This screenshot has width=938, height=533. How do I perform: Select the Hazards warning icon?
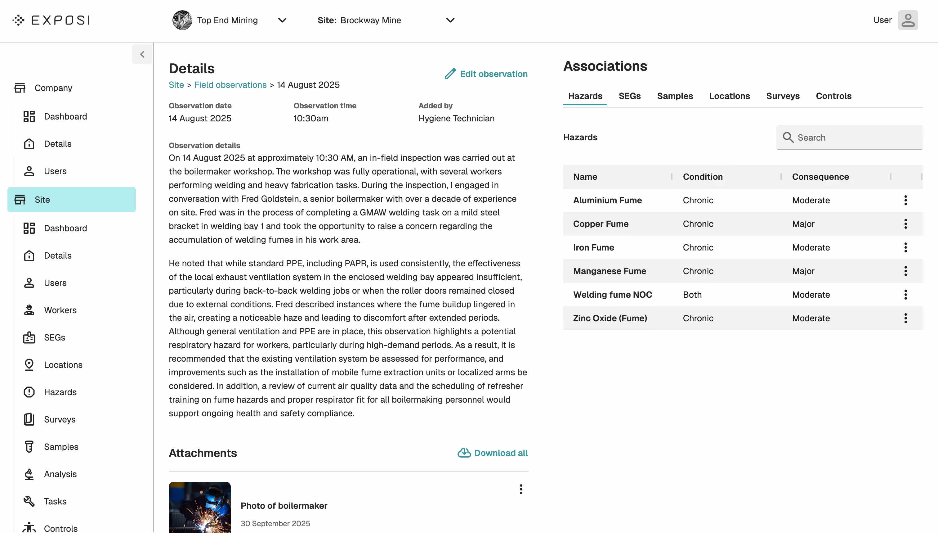click(x=29, y=392)
